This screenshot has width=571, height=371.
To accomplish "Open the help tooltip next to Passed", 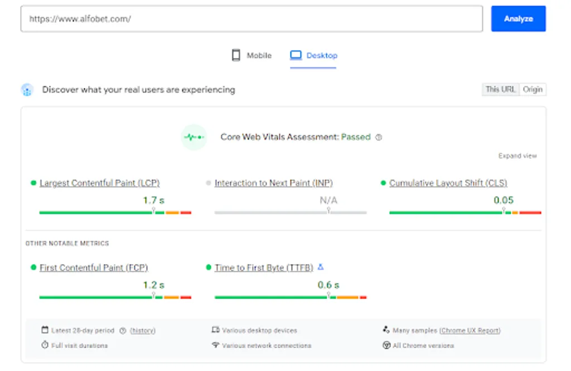I will tap(378, 137).
